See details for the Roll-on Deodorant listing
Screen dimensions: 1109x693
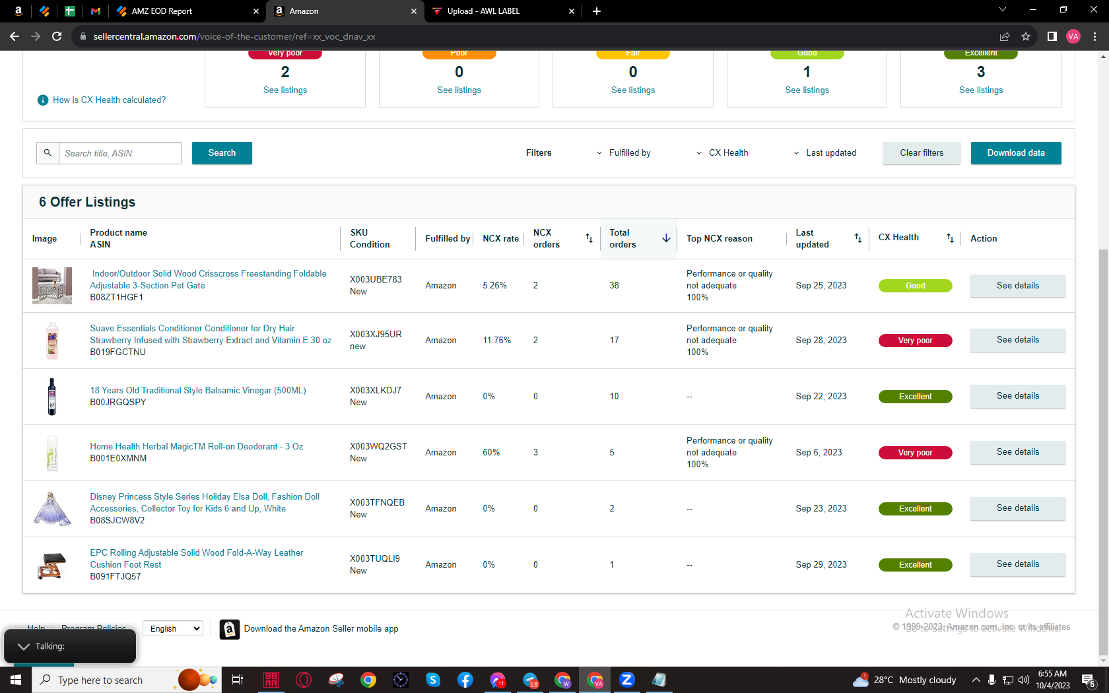(1017, 452)
